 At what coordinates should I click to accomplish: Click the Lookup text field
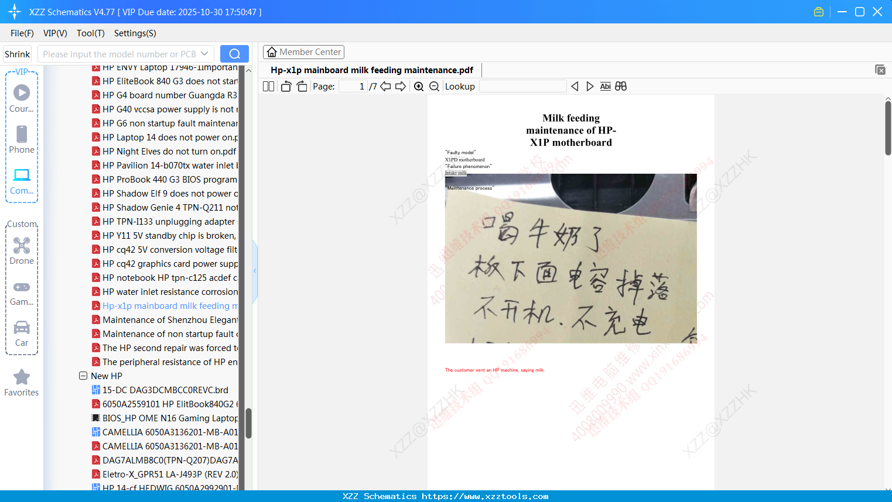(x=523, y=86)
